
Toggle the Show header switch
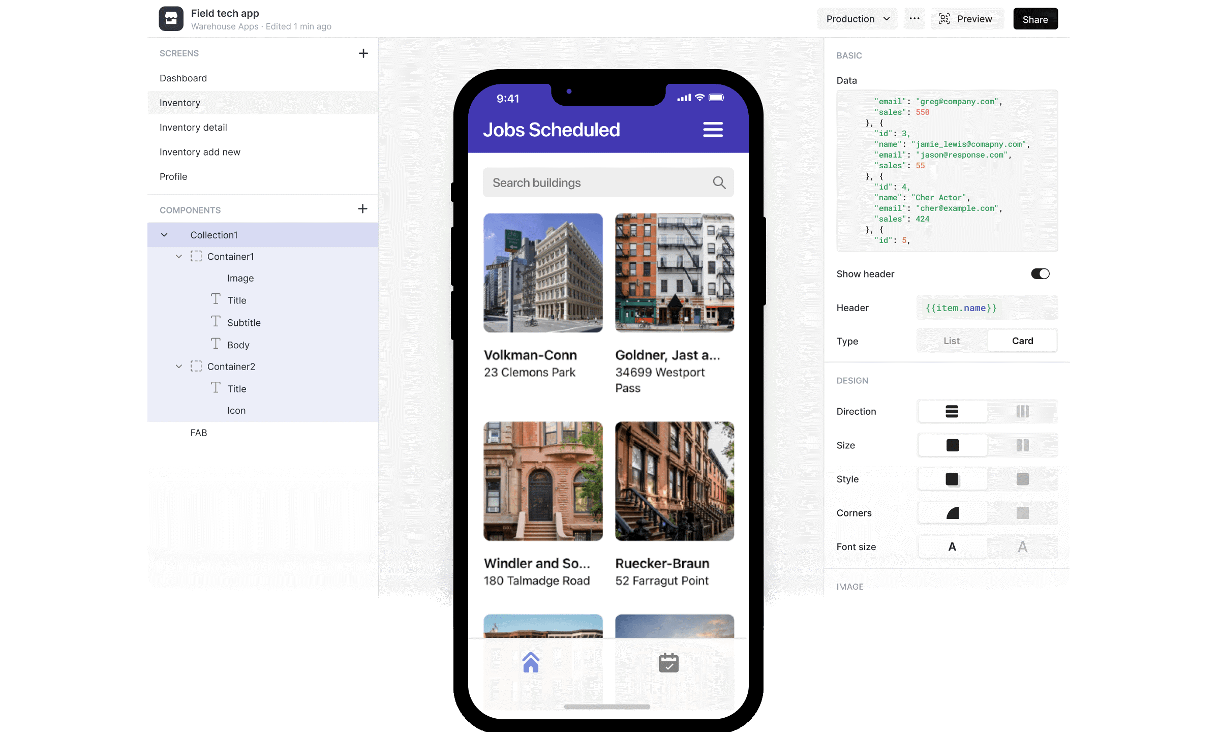(x=1040, y=274)
